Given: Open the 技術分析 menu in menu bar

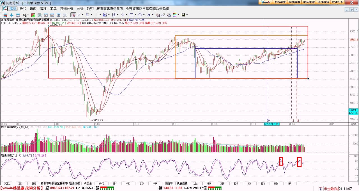Looking at the screenshot, I should tap(67, 9).
